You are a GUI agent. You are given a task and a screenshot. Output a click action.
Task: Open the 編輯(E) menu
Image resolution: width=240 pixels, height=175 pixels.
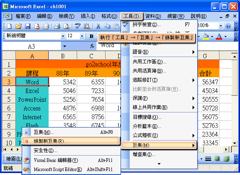[x=45, y=16]
